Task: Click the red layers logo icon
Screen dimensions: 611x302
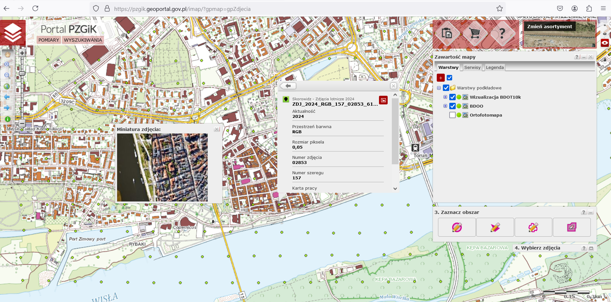Action: [x=13, y=33]
